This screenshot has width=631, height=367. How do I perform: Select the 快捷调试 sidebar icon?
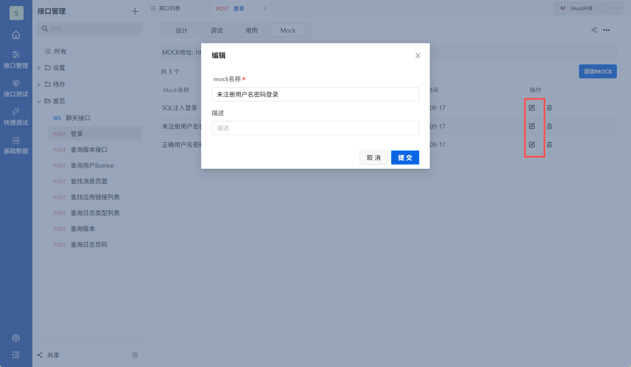16,116
